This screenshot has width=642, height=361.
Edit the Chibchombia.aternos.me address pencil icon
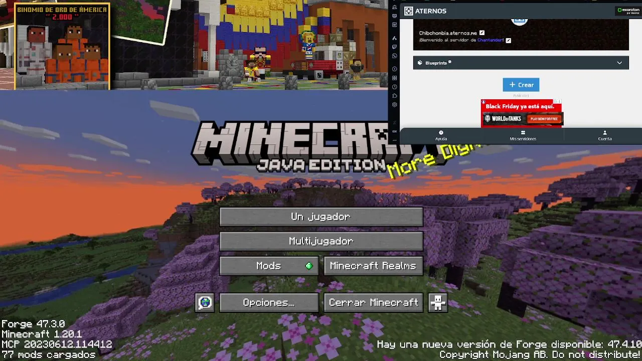click(x=481, y=33)
